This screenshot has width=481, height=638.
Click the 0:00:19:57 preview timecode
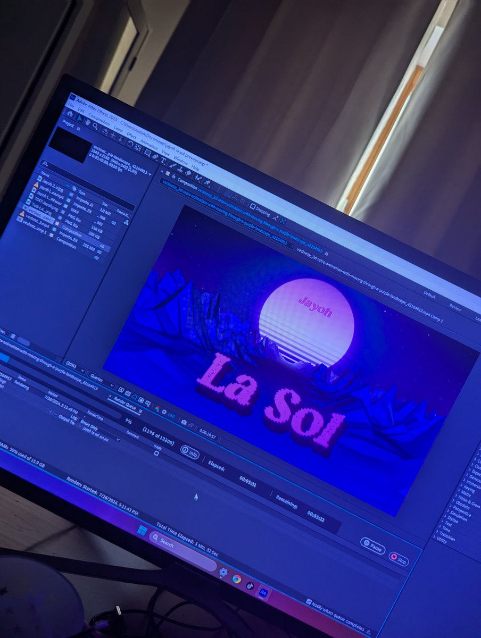(208, 434)
